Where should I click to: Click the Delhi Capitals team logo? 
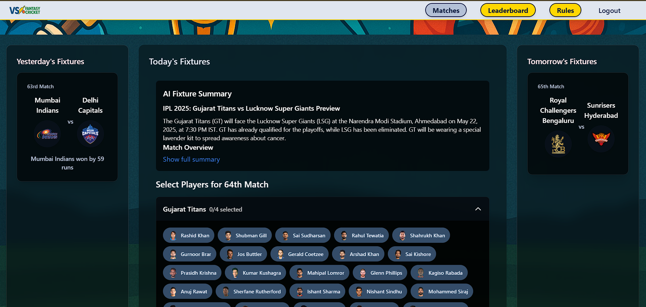[x=90, y=134]
